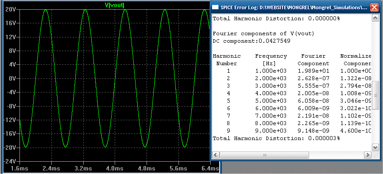Viewport: 383px width, 174px height.
Task: Click the Fourier Component column header
Action: tap(313, 60)
